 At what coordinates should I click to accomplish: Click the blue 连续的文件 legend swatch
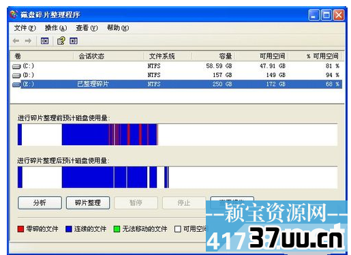coord(69,229)
